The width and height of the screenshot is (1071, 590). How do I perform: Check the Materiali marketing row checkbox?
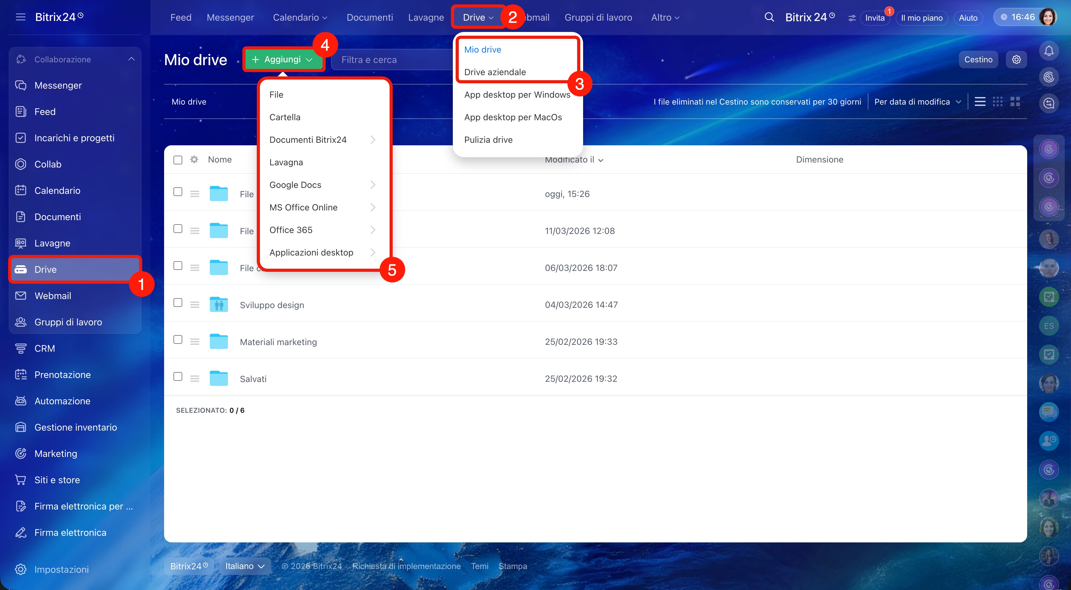tap(178, 340)
